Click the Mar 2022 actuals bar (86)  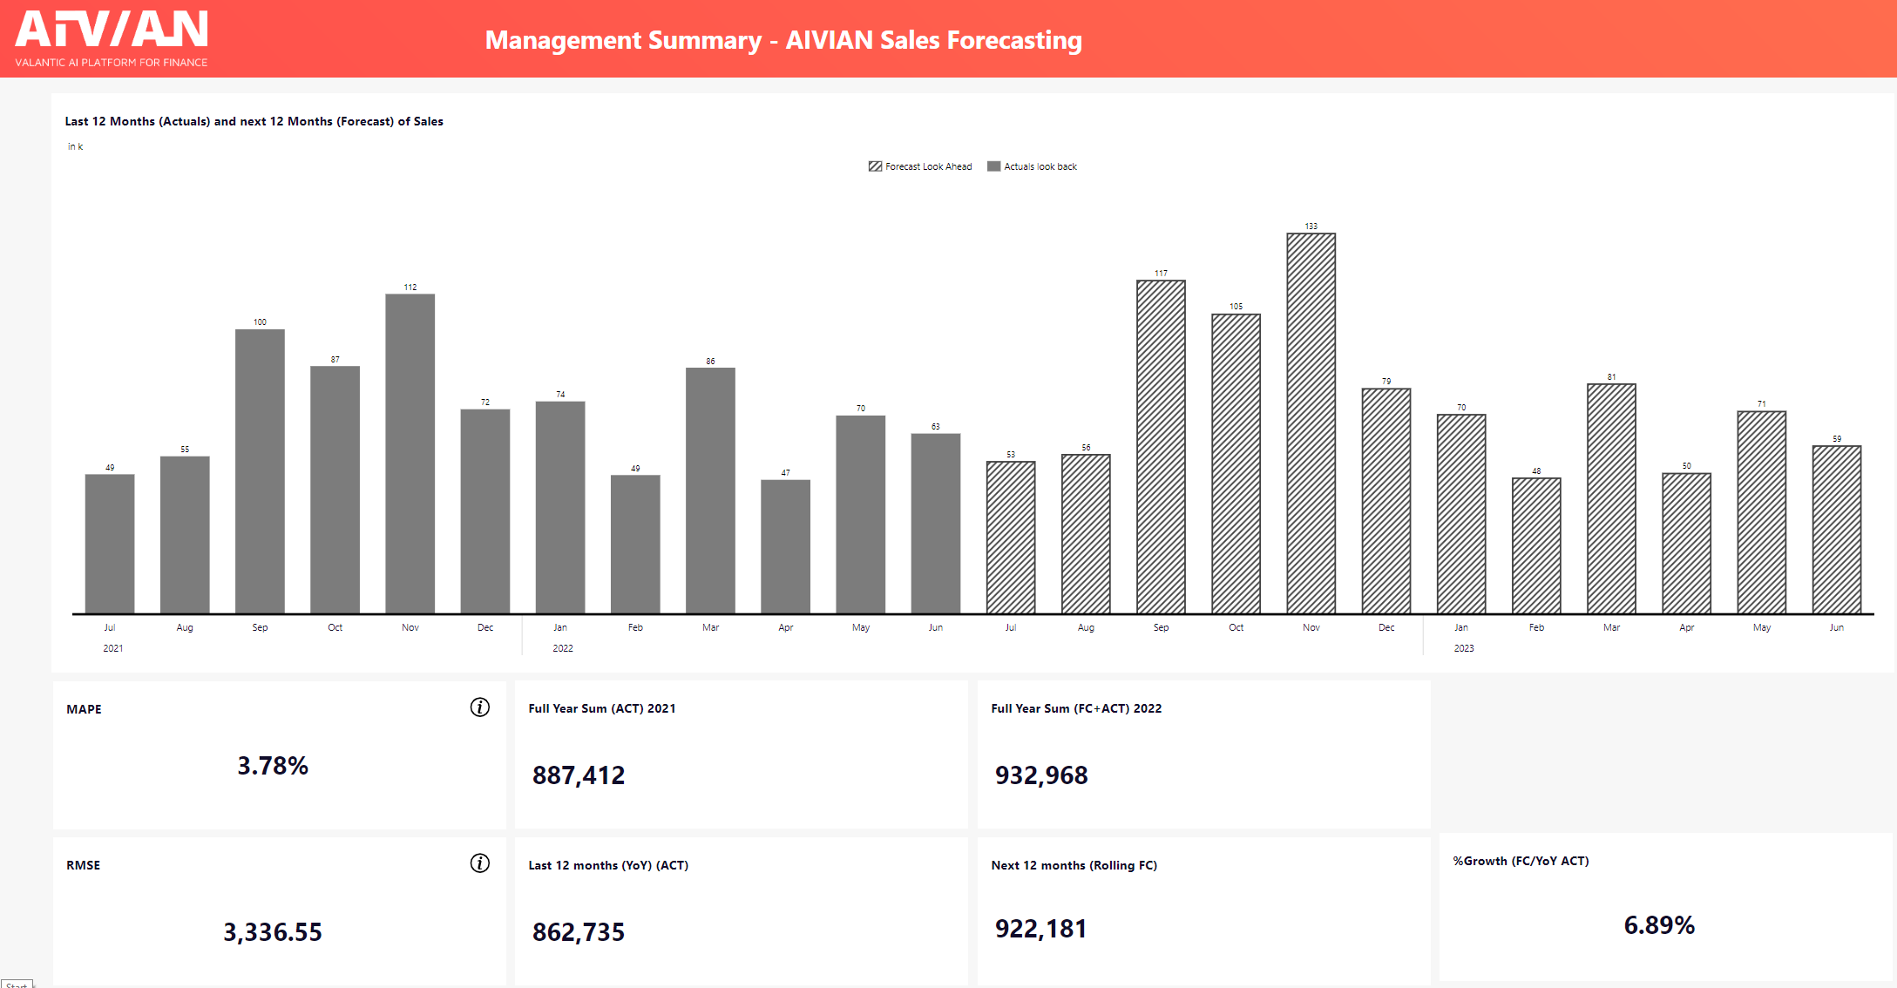(x=710, y=490)
